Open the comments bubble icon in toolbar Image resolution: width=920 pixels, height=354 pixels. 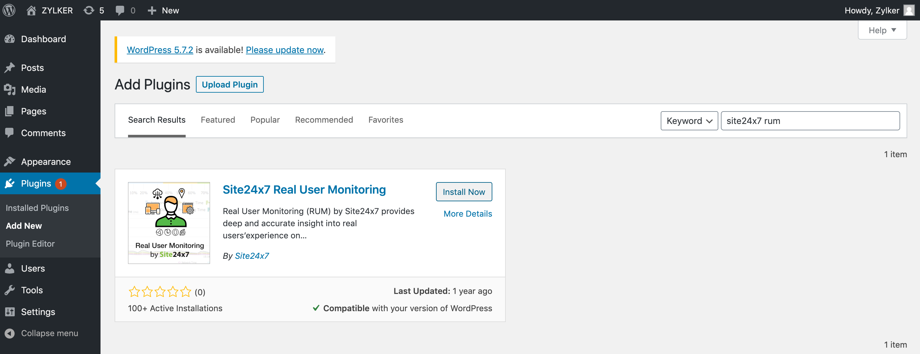[x=120, y=10]
